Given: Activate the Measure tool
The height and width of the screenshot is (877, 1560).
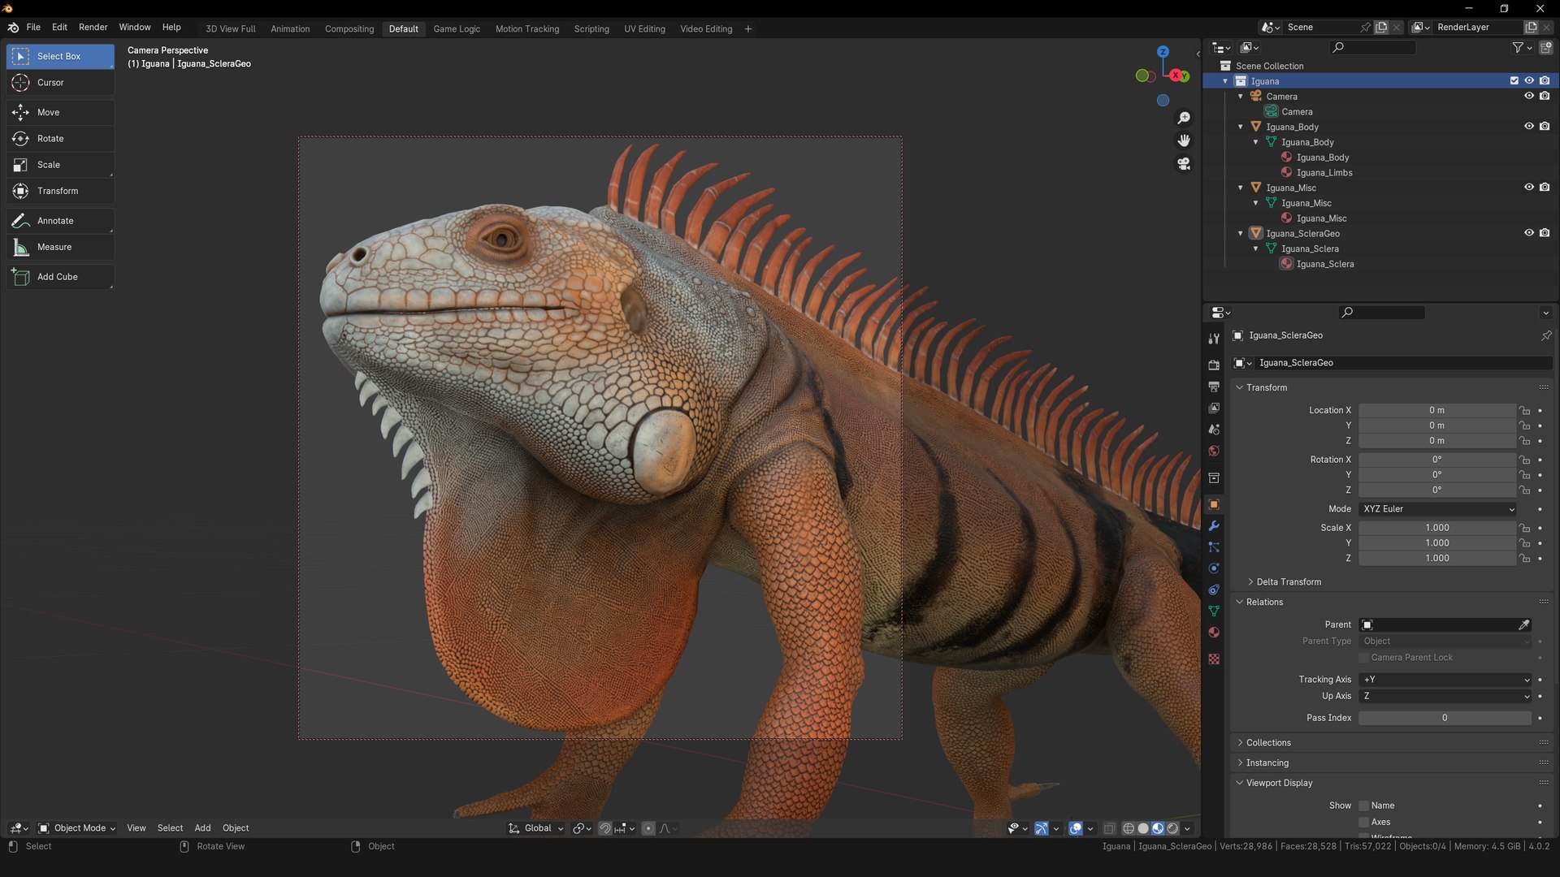Looking at the screenshot, I should click(x=60, y=247).
